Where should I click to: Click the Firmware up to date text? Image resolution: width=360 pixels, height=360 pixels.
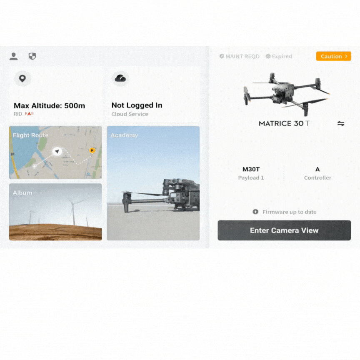[289, 212]
